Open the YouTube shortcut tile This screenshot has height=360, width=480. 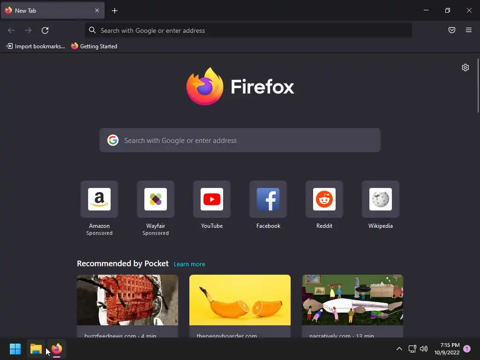point(212,199)
